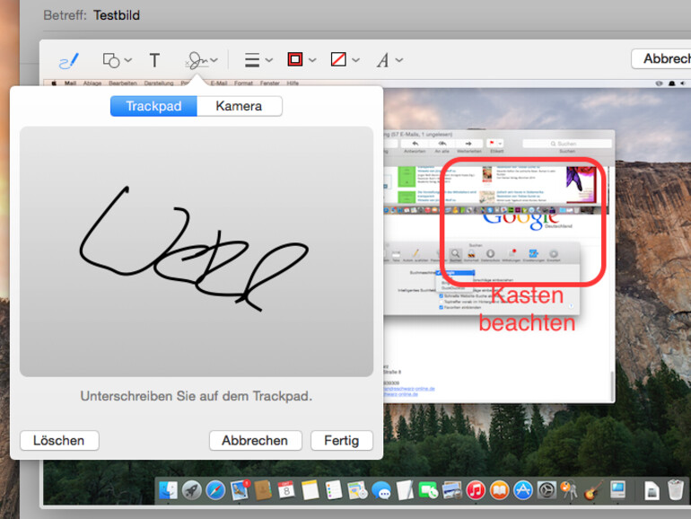Open the Signature tool

click(x=197, y=60)
